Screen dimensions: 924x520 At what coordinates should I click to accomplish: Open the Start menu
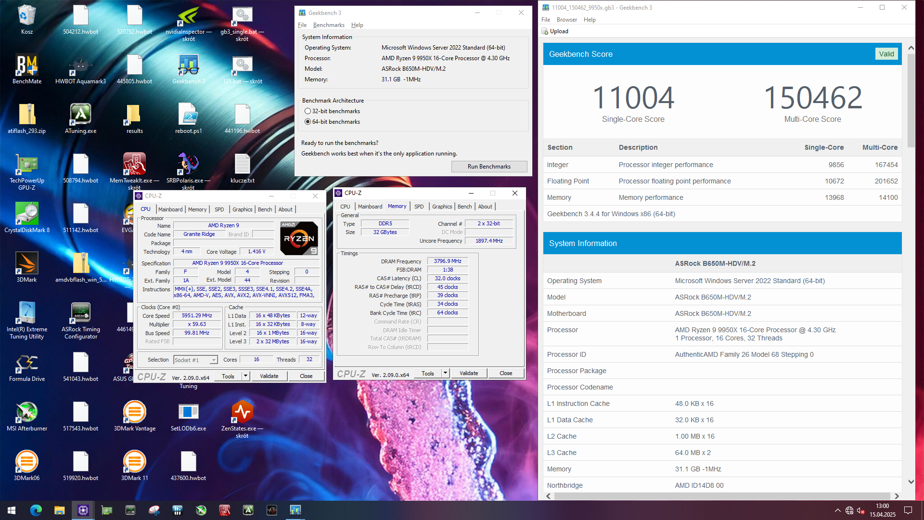[x=12, y=510]
